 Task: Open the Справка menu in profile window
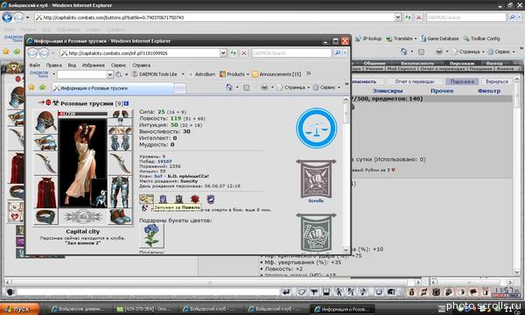tap(141, 65)
